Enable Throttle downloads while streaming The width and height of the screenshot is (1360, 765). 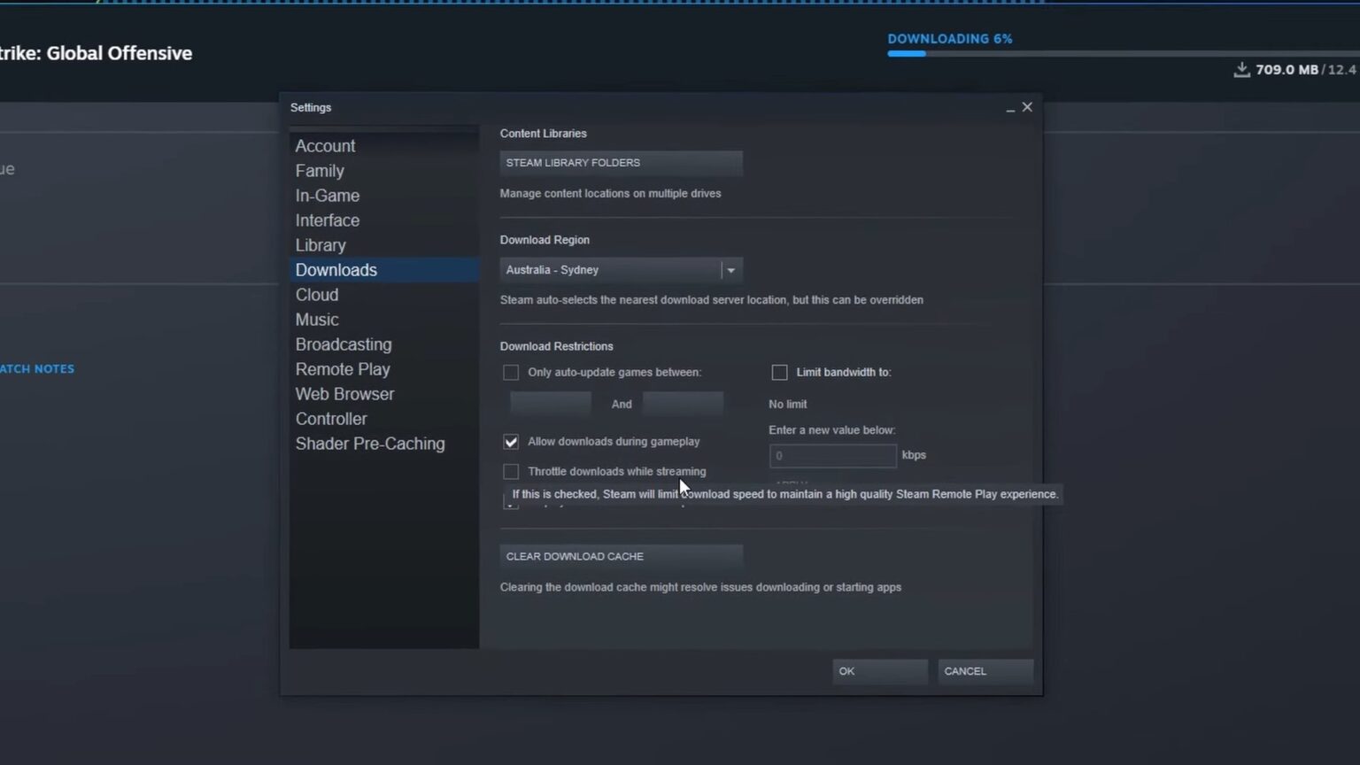tap(511, 471)
